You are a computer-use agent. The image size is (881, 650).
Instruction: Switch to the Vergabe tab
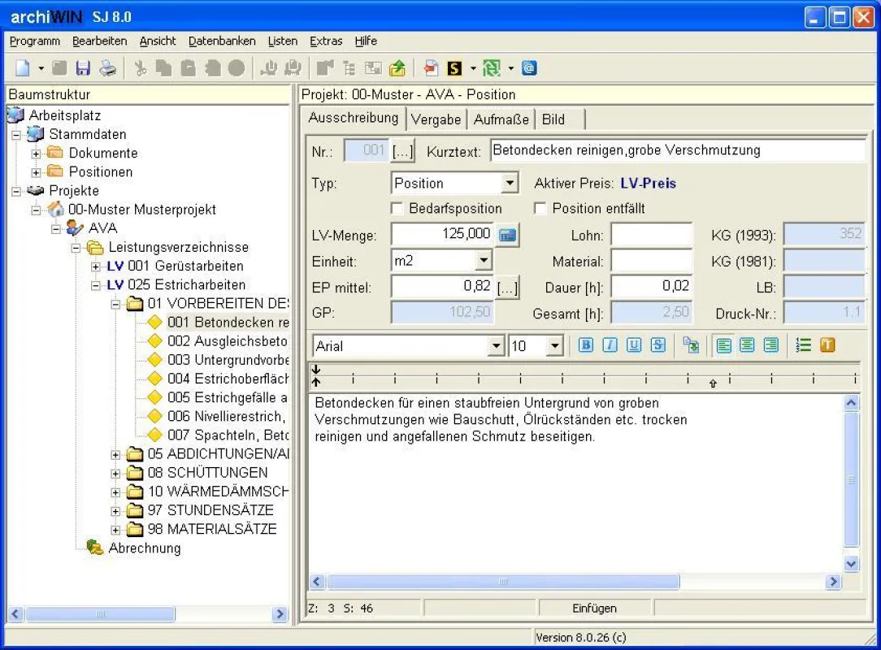(436, 119)
